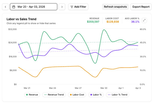Click the AVG LABOR % stat heading
Image resolution: width=154 pixels, height=105 pixels.
pos(132,19)
